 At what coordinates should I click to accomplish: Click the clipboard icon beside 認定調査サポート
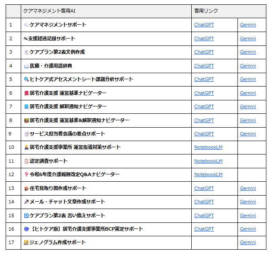pos(26,161)
